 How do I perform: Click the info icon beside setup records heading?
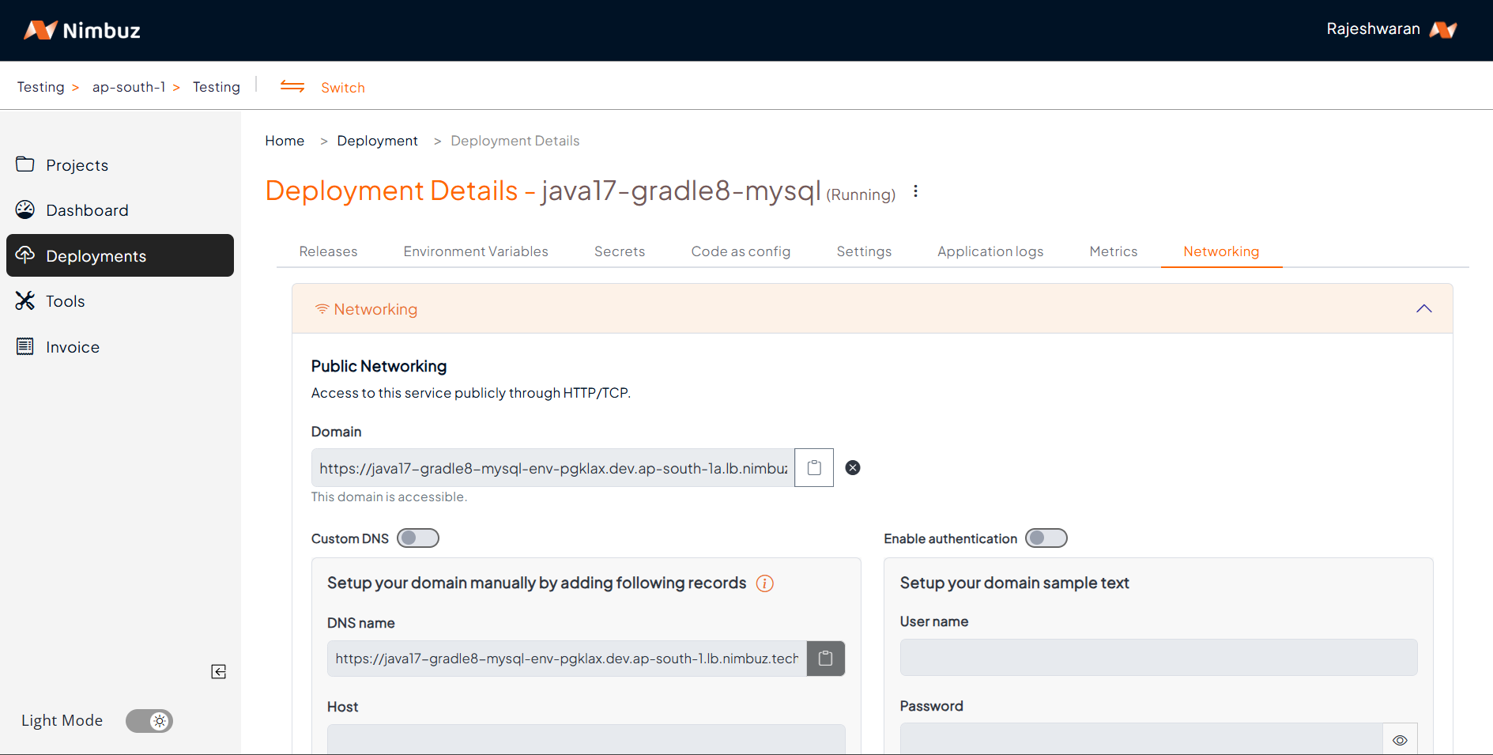(764, 583)
